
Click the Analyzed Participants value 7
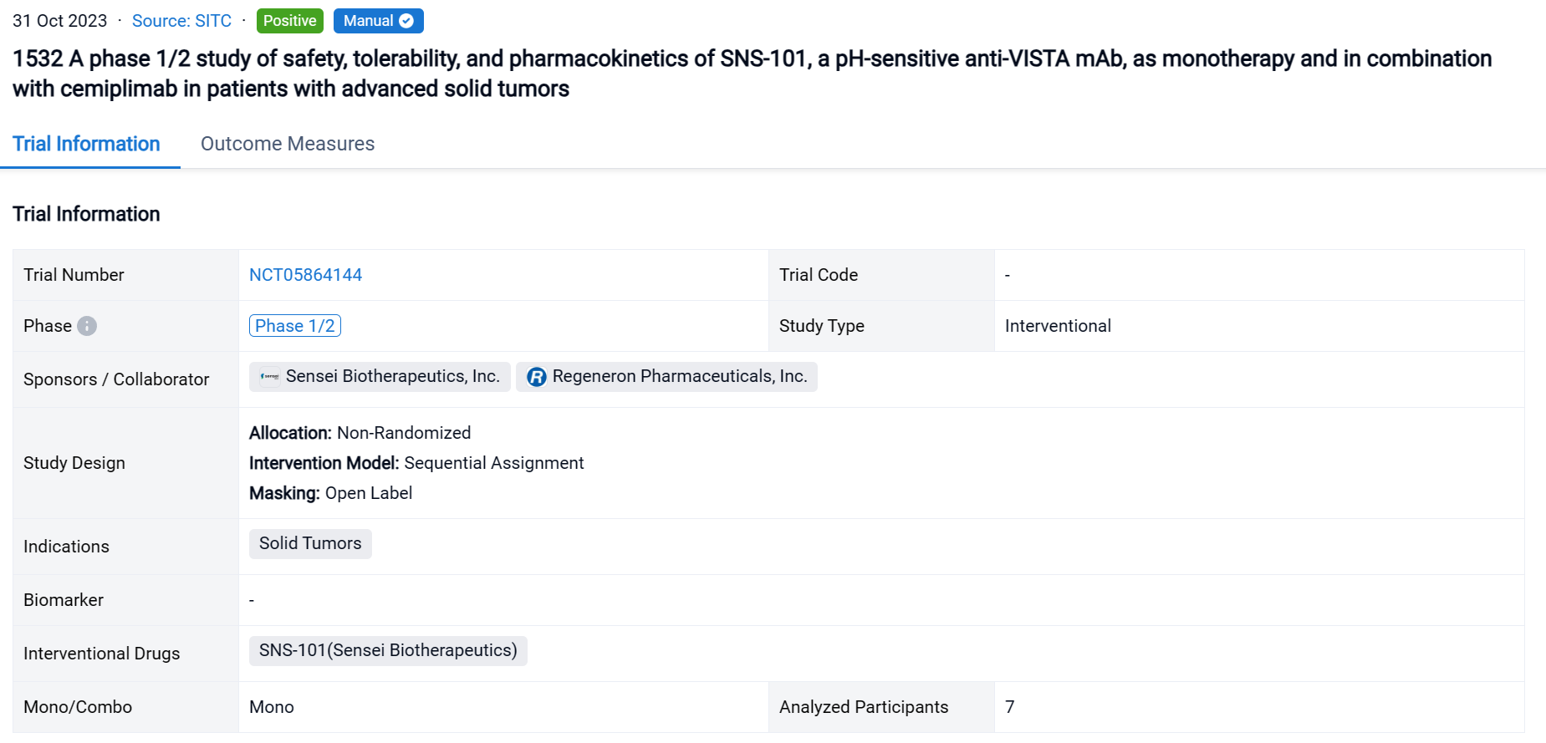pos(1009,707)
